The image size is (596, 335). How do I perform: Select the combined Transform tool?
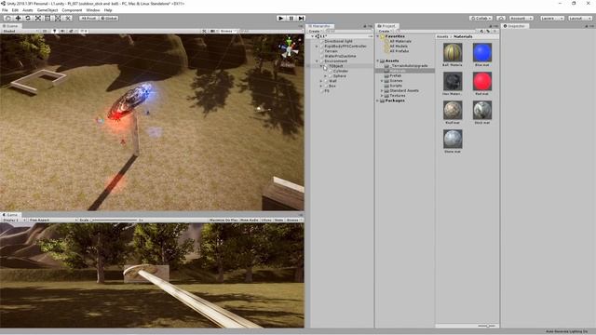(58, 18)
